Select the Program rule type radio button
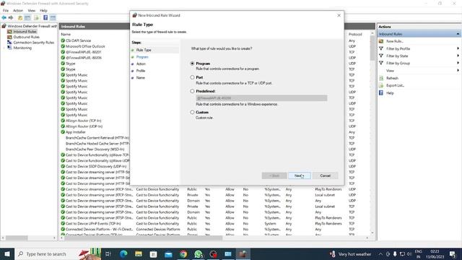 click(193, 64)
